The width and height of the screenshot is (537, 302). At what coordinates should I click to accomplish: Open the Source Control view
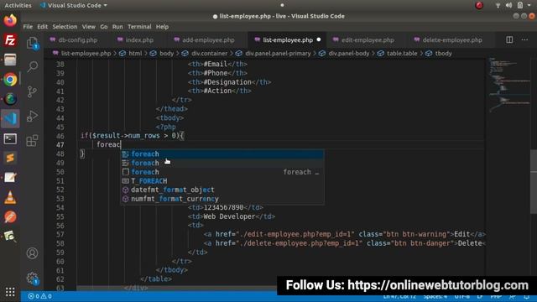(x=32, y=91)
